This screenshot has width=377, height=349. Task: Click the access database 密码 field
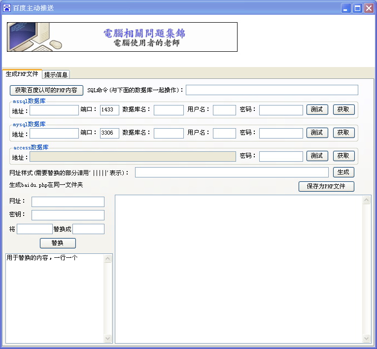click(281, 156)
